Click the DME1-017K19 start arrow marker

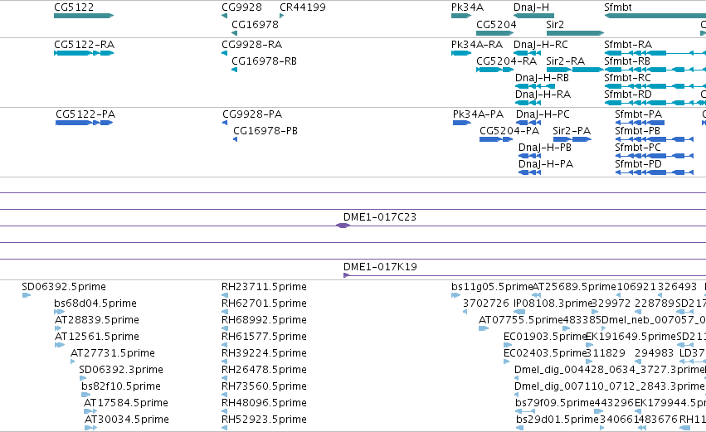pyautogui.click(x=346, y=275)
